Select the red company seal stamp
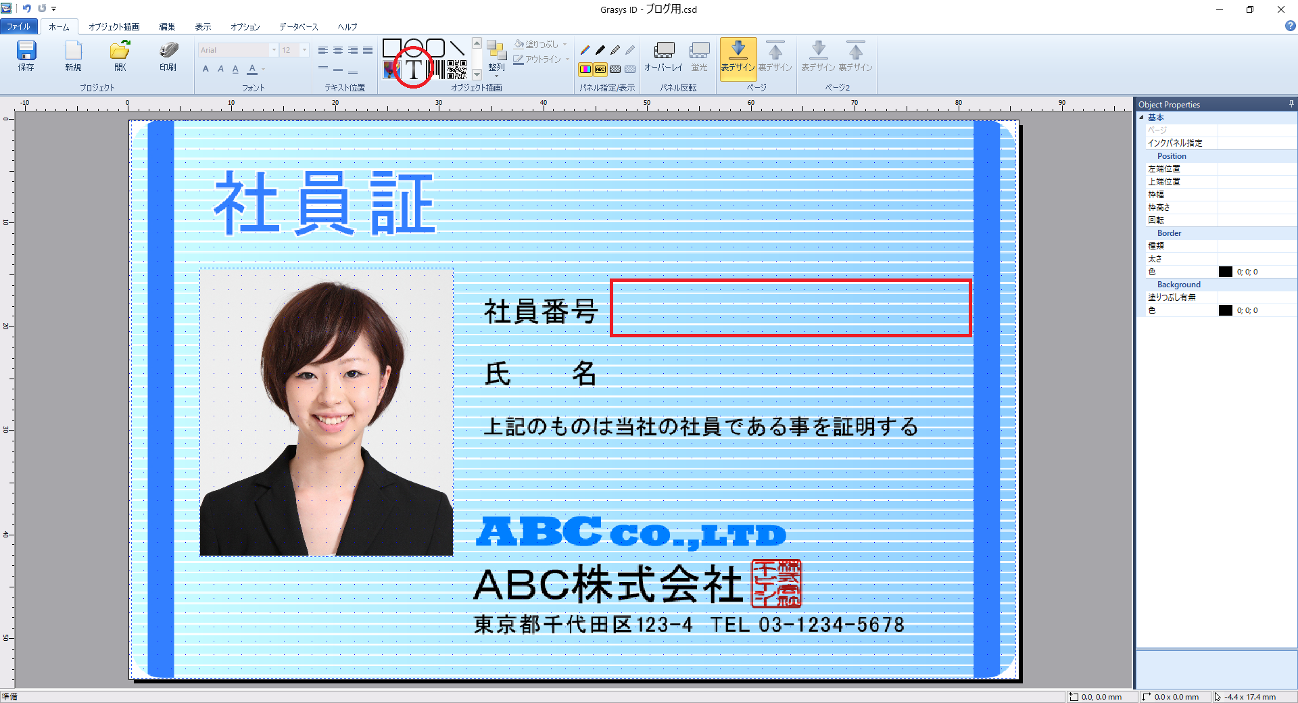The width and height of the screenshot is (1298, 703). [777, 583]
